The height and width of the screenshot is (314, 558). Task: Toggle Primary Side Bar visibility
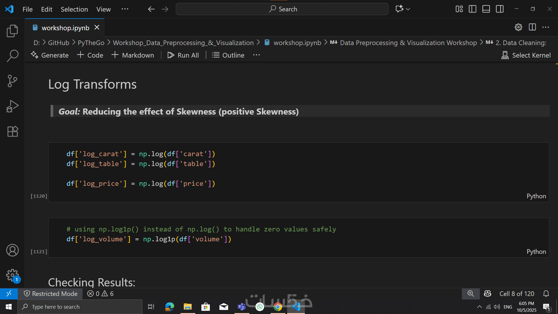point(473,9)
